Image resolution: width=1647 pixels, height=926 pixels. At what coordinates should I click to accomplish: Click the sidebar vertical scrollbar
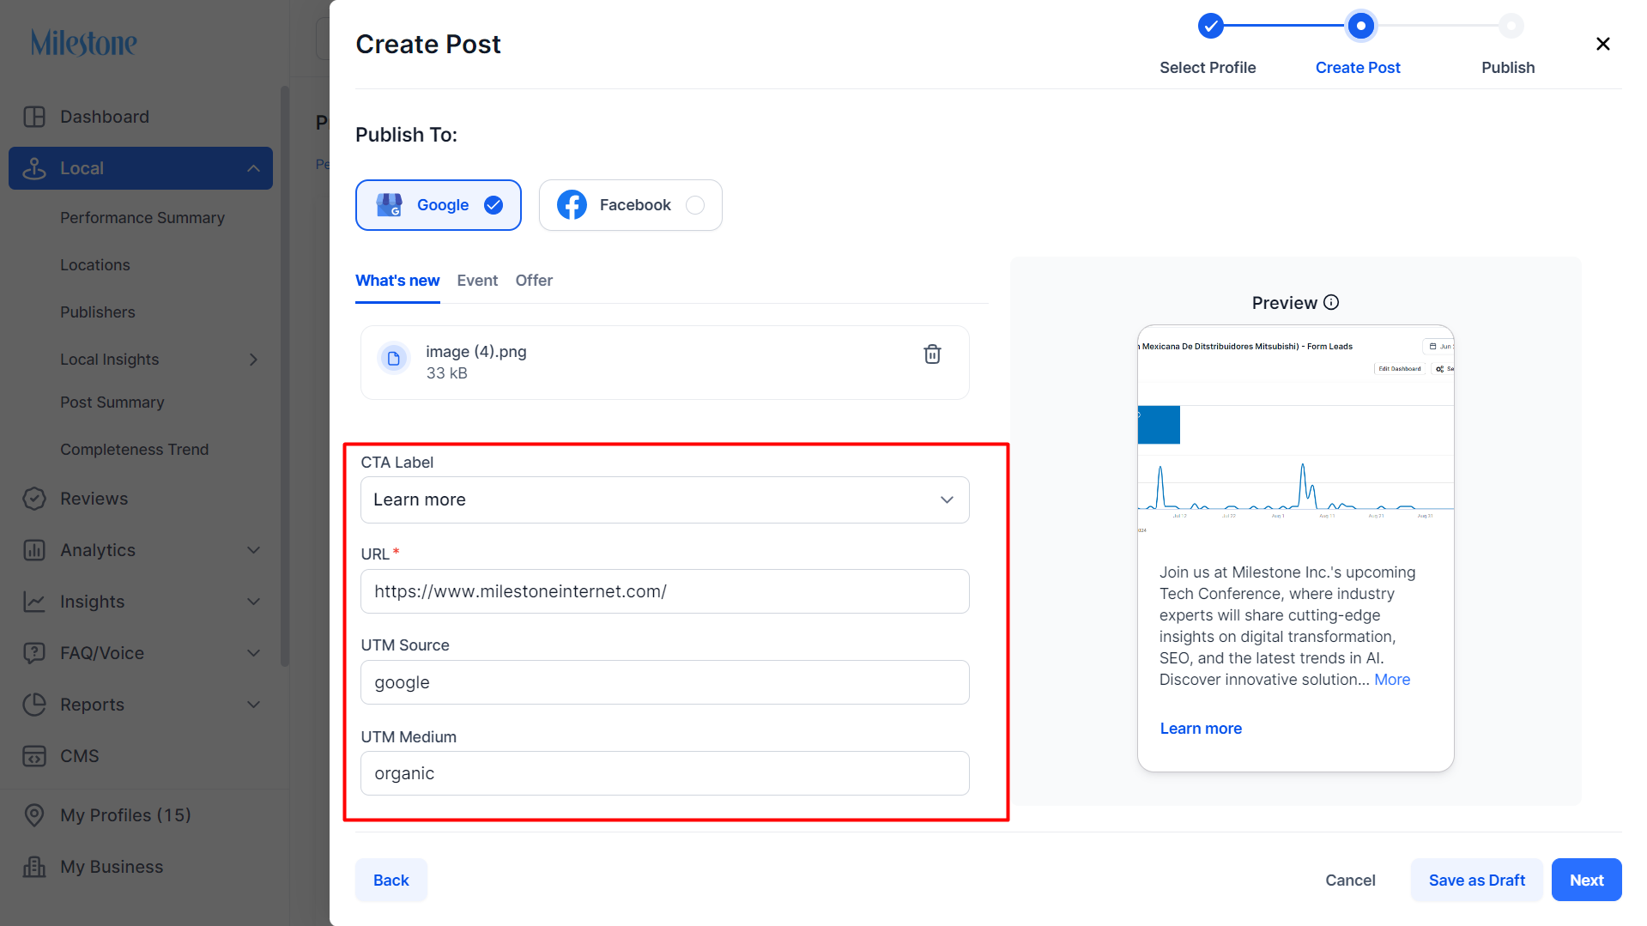point(285,375)
